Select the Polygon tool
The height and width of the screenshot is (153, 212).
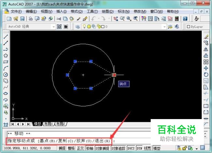click(6, 55)
